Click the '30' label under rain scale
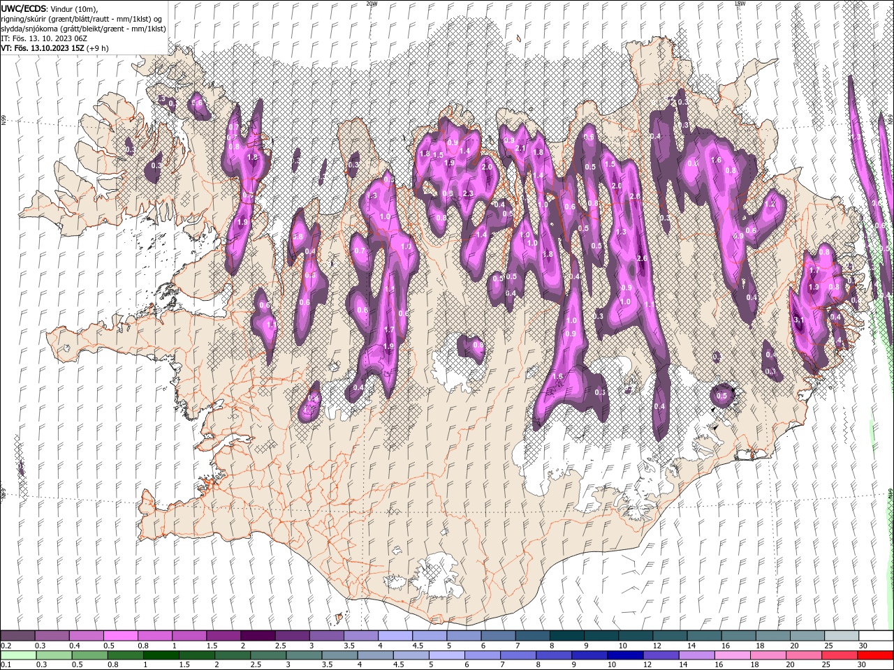This screenshot has width=894, height=670. 863,664
